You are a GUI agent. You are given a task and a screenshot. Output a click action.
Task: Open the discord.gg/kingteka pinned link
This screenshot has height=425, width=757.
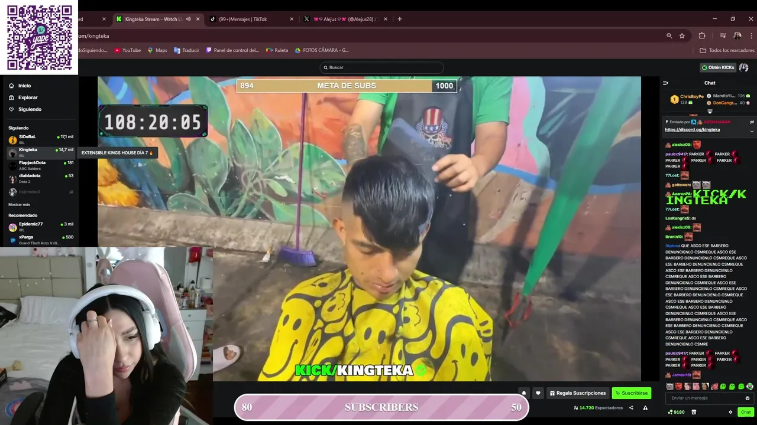692,130
